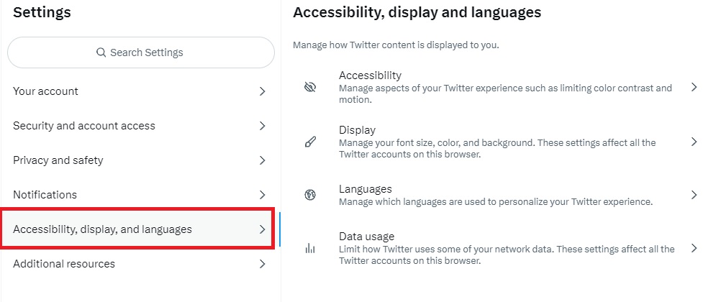
Task: Click the magnifying glass search icon
Action: coord(101,52)
